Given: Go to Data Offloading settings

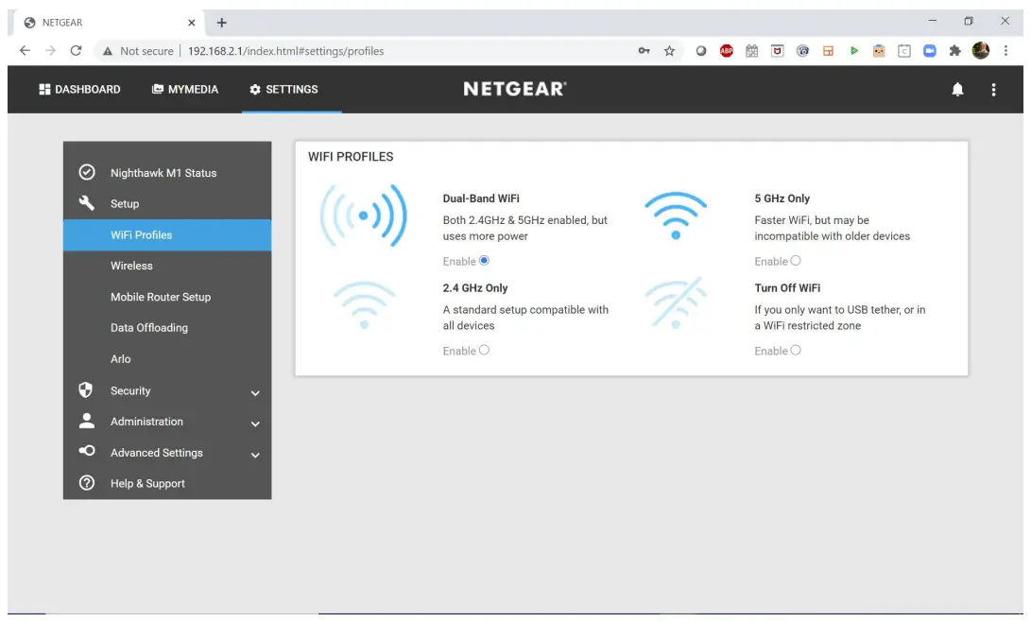Looking at the screenshot, I should pos(150,327).
